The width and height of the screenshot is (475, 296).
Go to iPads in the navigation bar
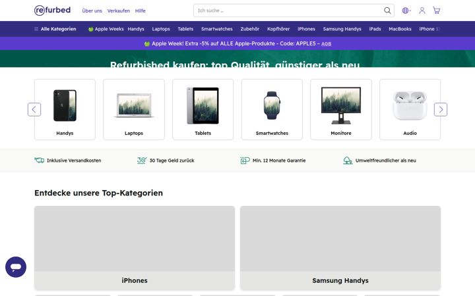tap(375, 29)
